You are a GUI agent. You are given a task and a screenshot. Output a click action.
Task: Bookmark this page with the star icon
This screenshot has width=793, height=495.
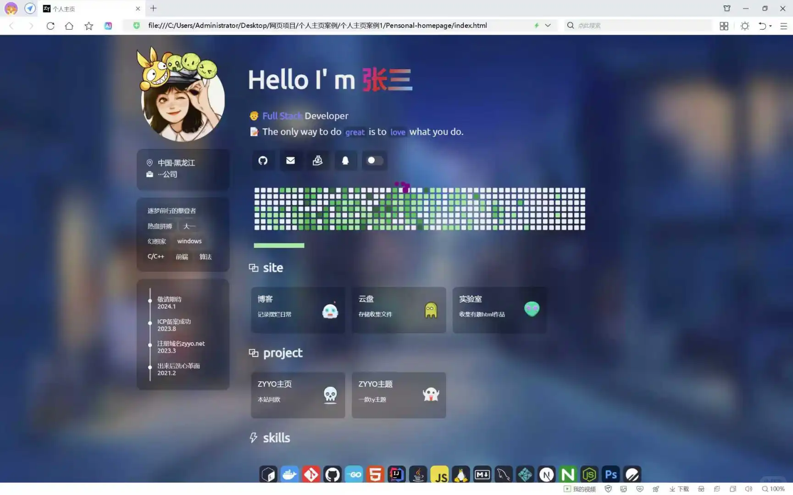click(89, 26)
